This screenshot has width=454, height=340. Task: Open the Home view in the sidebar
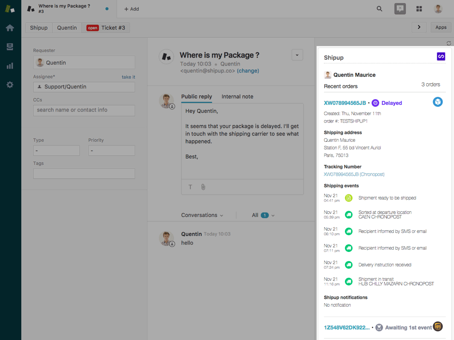pyautogui.click(x=10, y=27)
